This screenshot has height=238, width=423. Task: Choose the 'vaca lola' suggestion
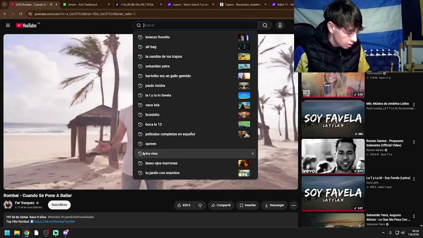(195, 105)
